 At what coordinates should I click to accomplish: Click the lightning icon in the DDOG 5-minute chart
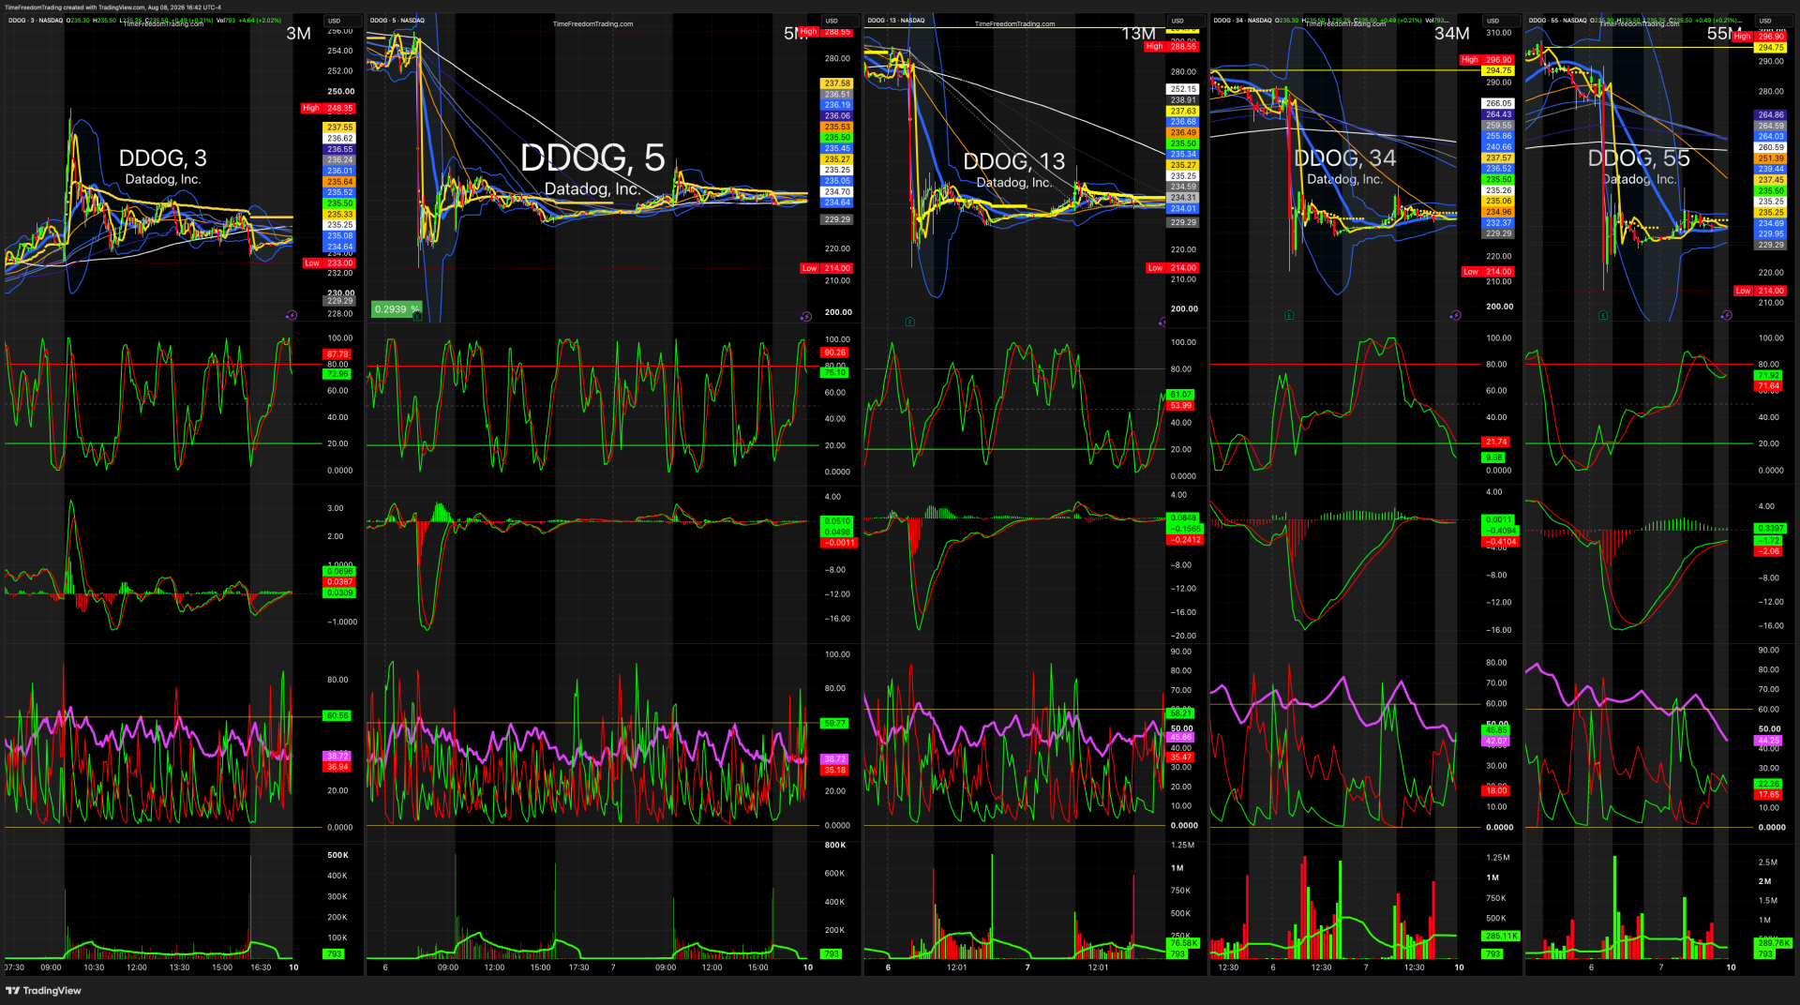(x=805, y=317)
